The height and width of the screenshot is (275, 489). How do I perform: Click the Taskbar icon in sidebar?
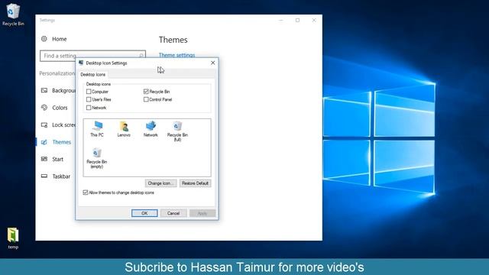44,176
